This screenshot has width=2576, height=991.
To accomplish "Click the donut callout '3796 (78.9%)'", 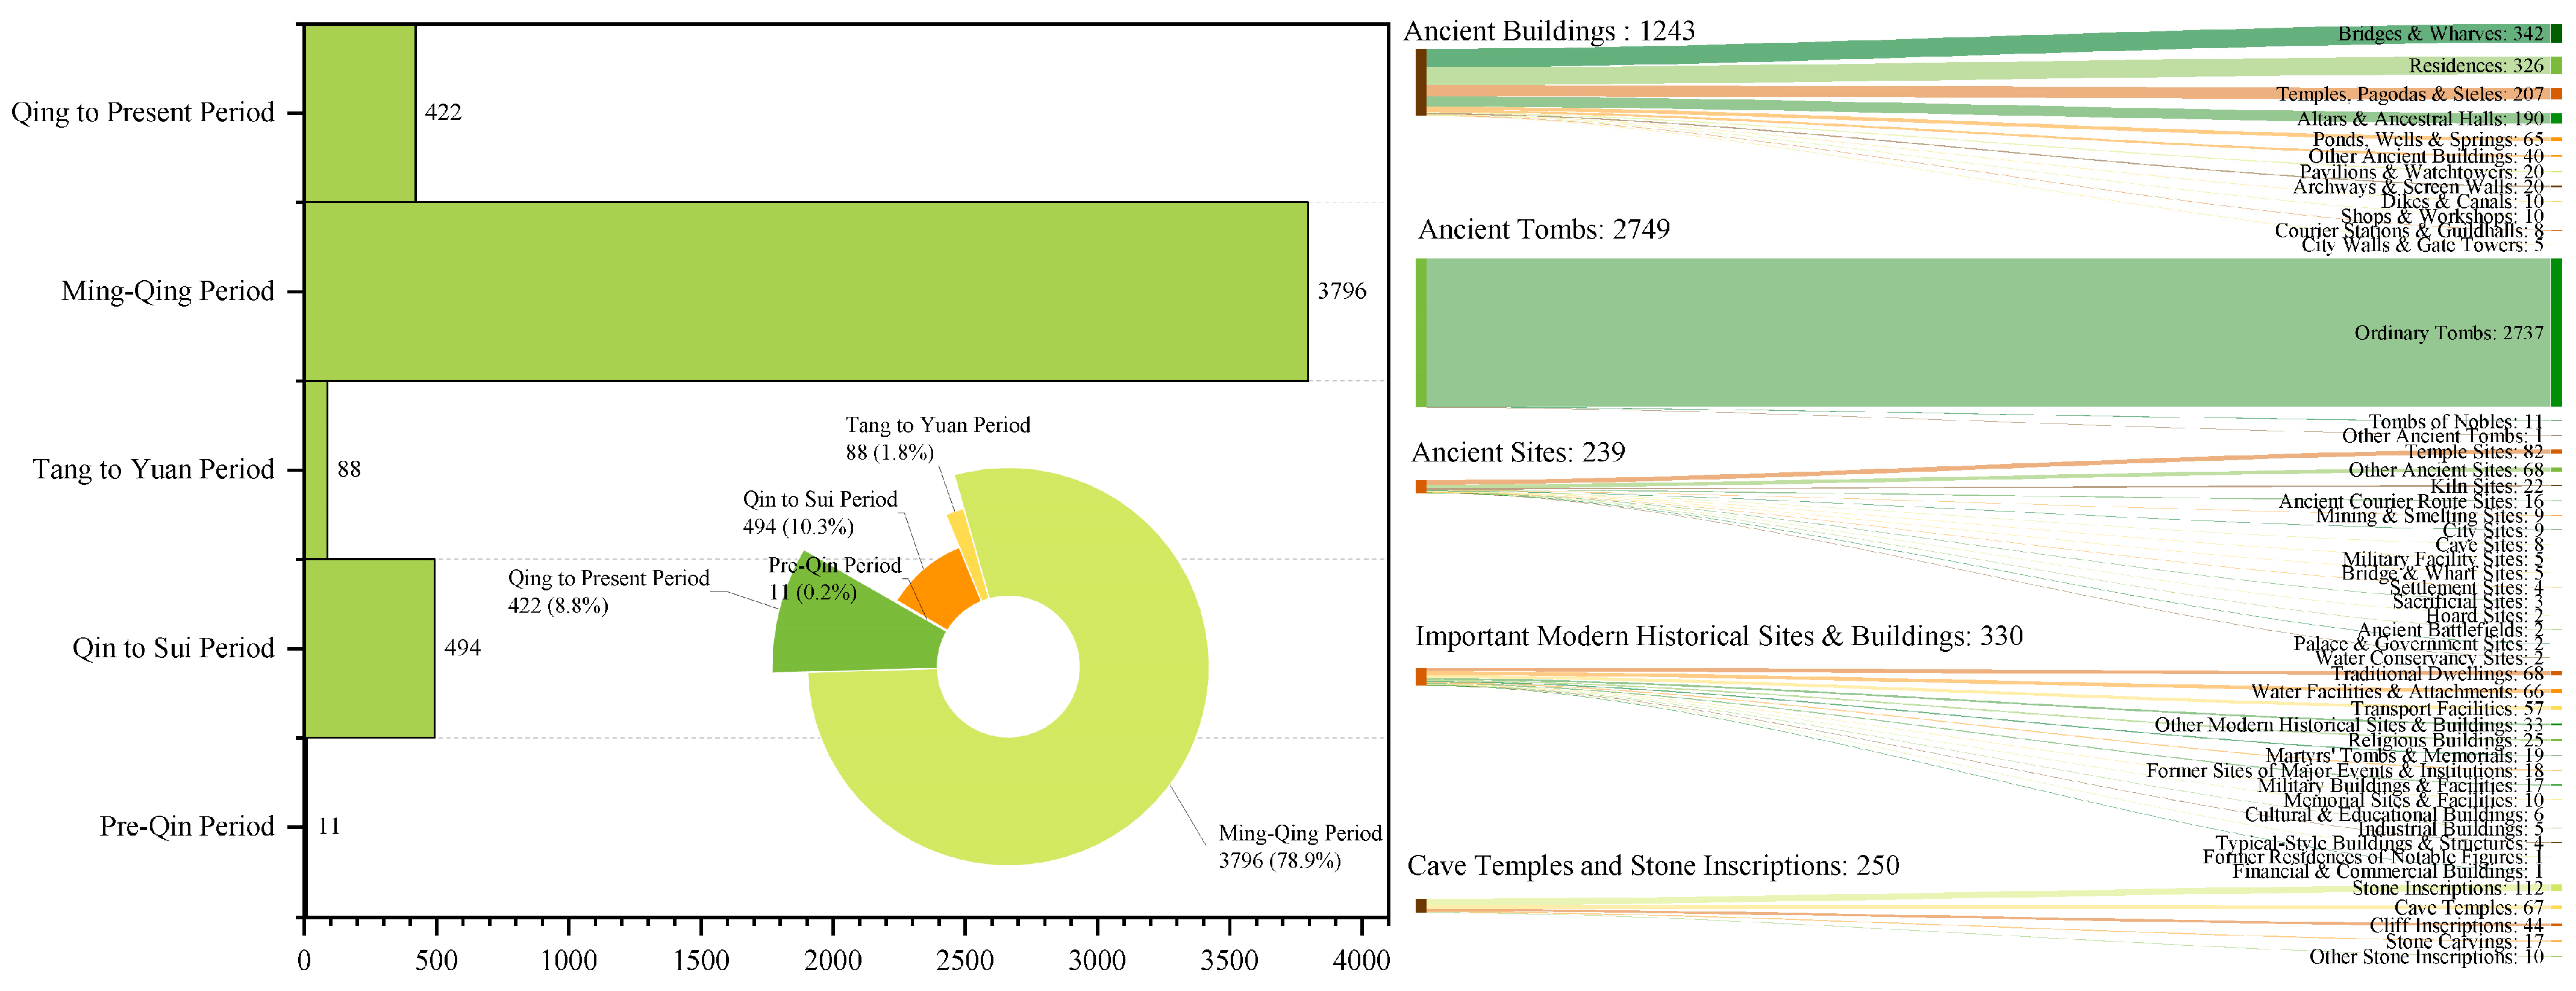I will [1279, 861].
